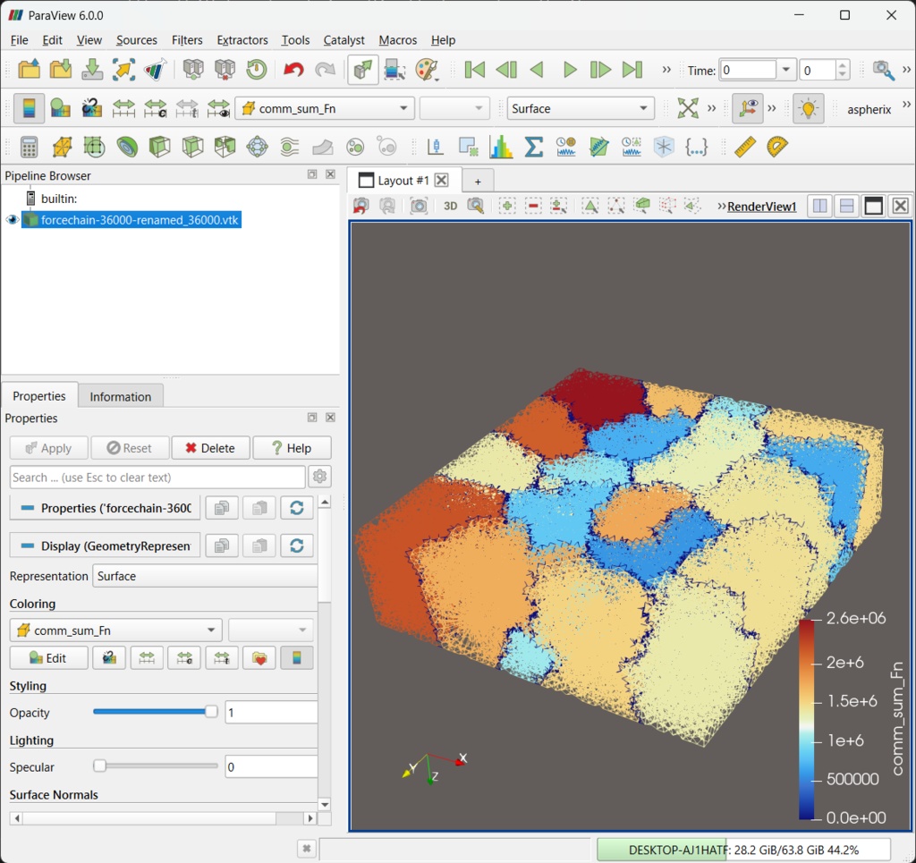The width and height of the screenshot is (916, 863).
Task: Toggle the light kit (bulb icon)
Action: pos(808,108)
